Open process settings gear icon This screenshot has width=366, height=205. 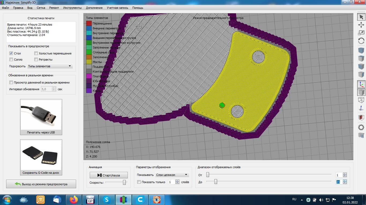coord(361,127)
